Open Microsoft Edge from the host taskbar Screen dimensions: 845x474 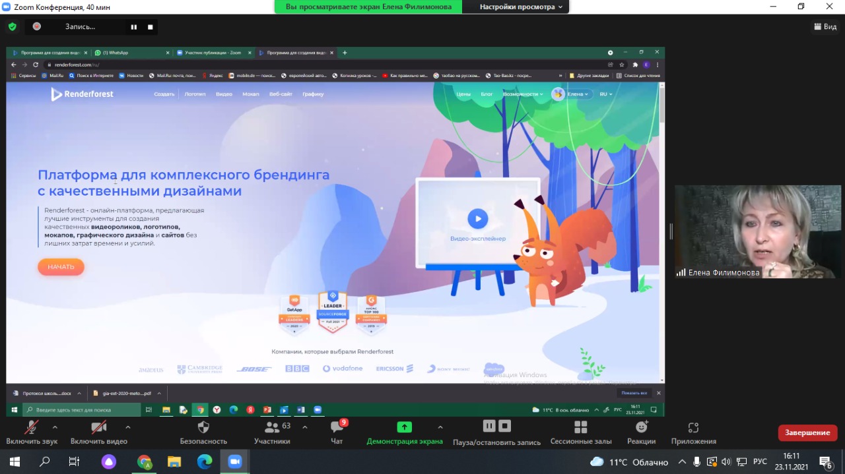pos(205,461)
